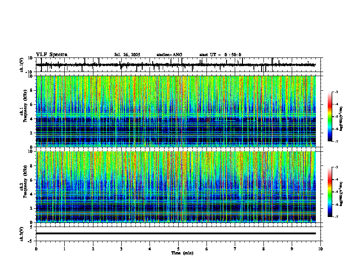The height and width of the screenshot is (279, 361).
Task: Click the "-7" label on the ch.1 color bar
Action: (336, 141)
